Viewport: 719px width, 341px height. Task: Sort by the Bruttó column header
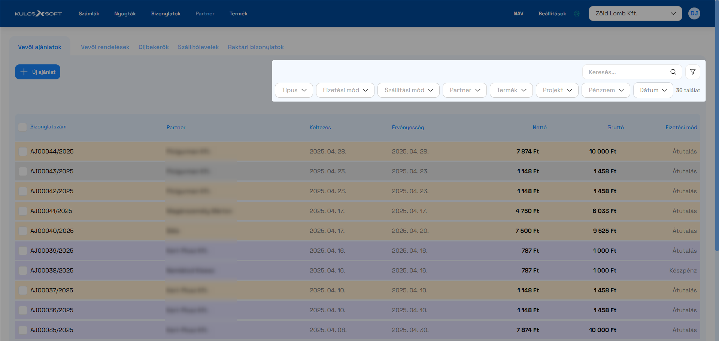616,127
